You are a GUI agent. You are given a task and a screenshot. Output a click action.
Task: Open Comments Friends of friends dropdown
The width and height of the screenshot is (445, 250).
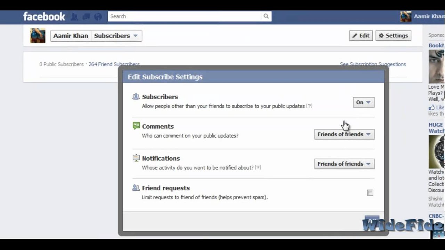click(x=344, y=134)
